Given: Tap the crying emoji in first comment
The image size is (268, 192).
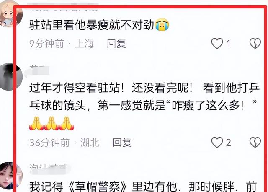Looking at the screenshot, I should [162, 25].
